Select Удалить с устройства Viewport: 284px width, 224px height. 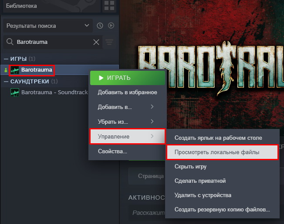pos(222,195)
